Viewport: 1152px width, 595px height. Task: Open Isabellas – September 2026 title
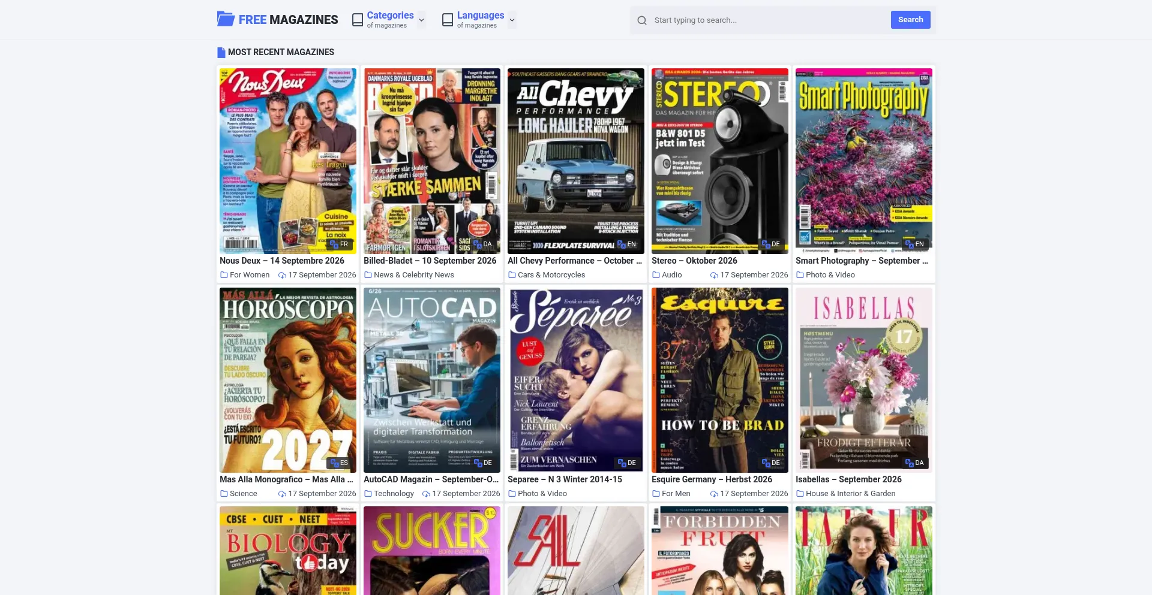[848, 479]
